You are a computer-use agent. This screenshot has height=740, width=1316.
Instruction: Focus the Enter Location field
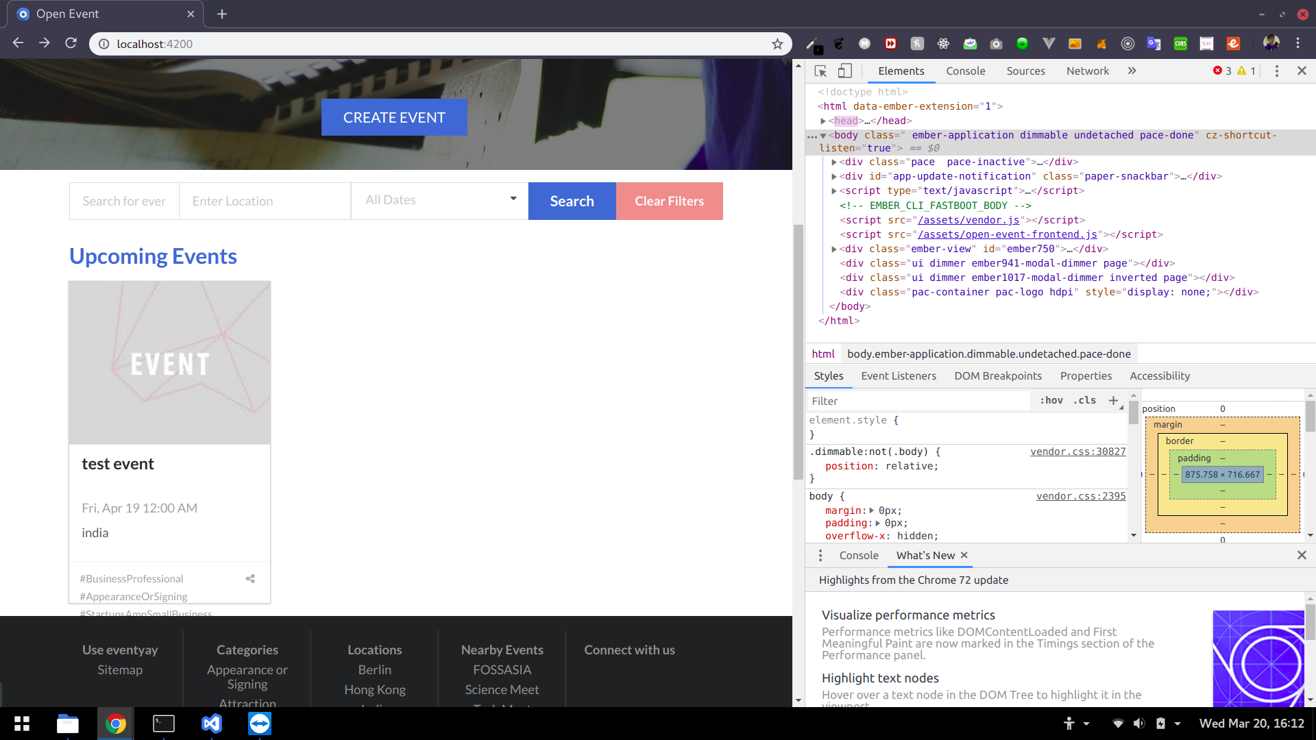pyautogui.click(x=265, y=201)
